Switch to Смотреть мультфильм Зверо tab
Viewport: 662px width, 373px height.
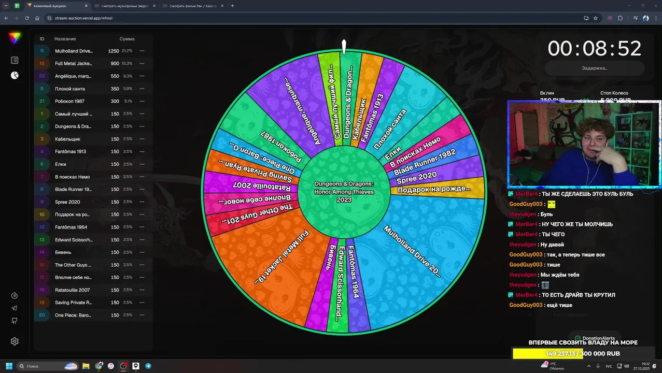click(x=124, y=6)
